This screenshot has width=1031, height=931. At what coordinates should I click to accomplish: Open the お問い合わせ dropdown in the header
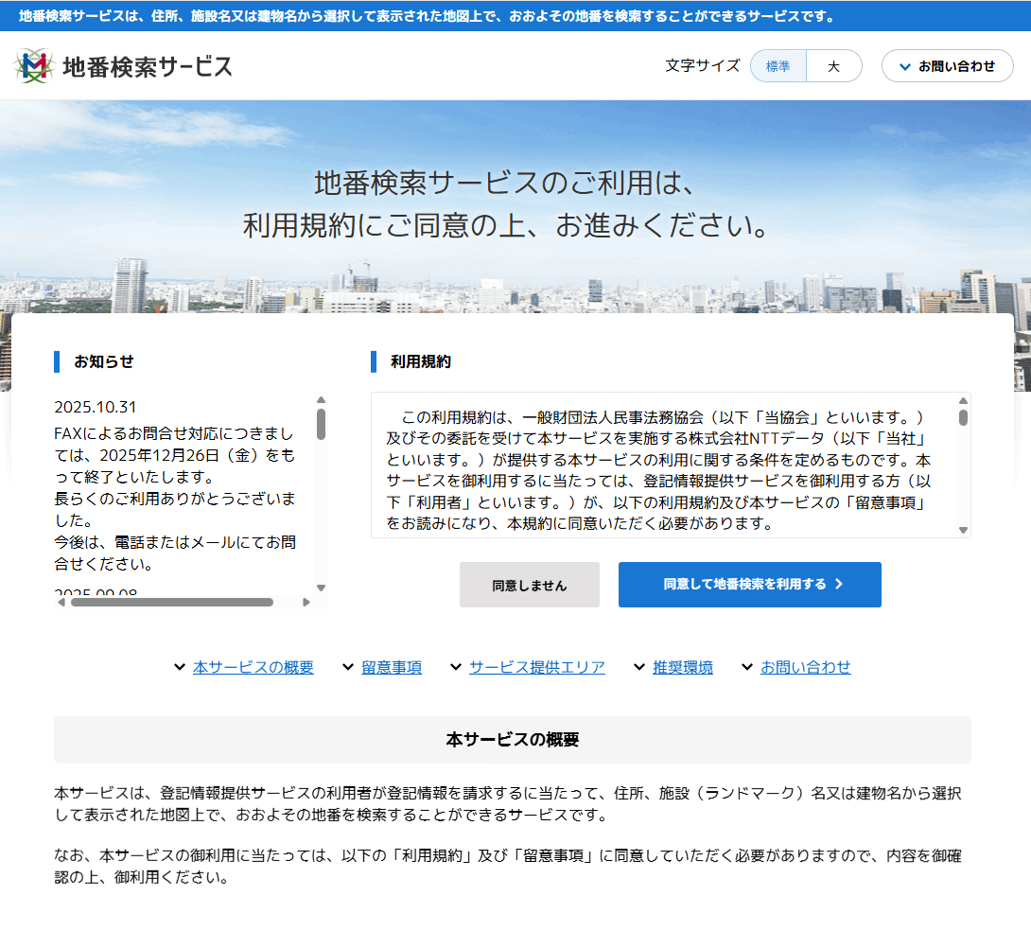(947, 66)
